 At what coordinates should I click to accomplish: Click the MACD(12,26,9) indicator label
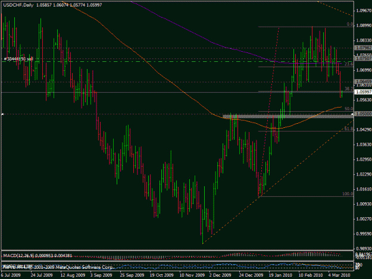(x=18, y=256)
